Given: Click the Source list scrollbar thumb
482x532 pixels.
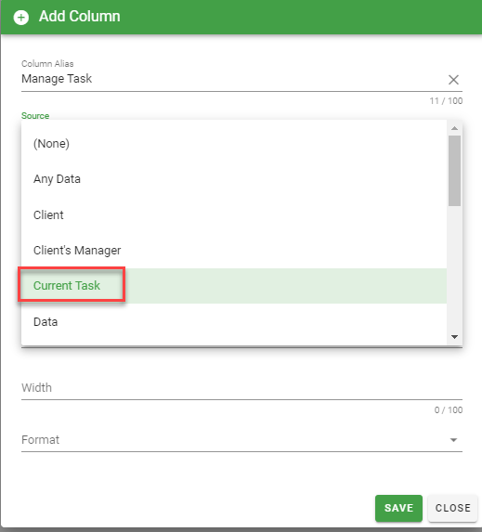Looking at the screenshot, I should pyautogui.click(x=454, y=171).
